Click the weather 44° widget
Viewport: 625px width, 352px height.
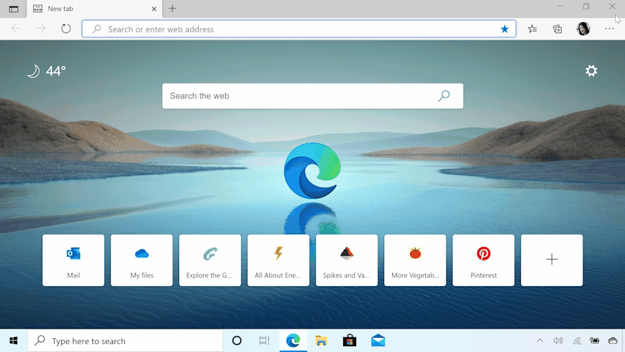pyautogui.click(x=46, y=71)
